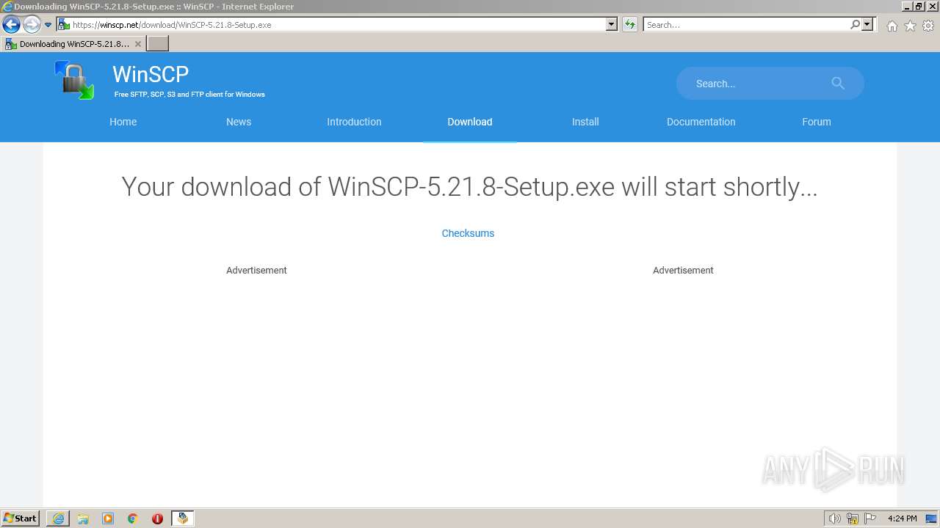Click the WinSCP padlock logo
Screen dimensions: 940x528
click(74, 80)
